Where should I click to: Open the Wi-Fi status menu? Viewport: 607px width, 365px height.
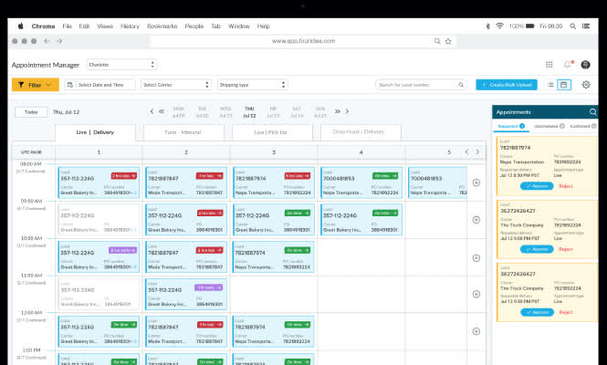point(500,26)
